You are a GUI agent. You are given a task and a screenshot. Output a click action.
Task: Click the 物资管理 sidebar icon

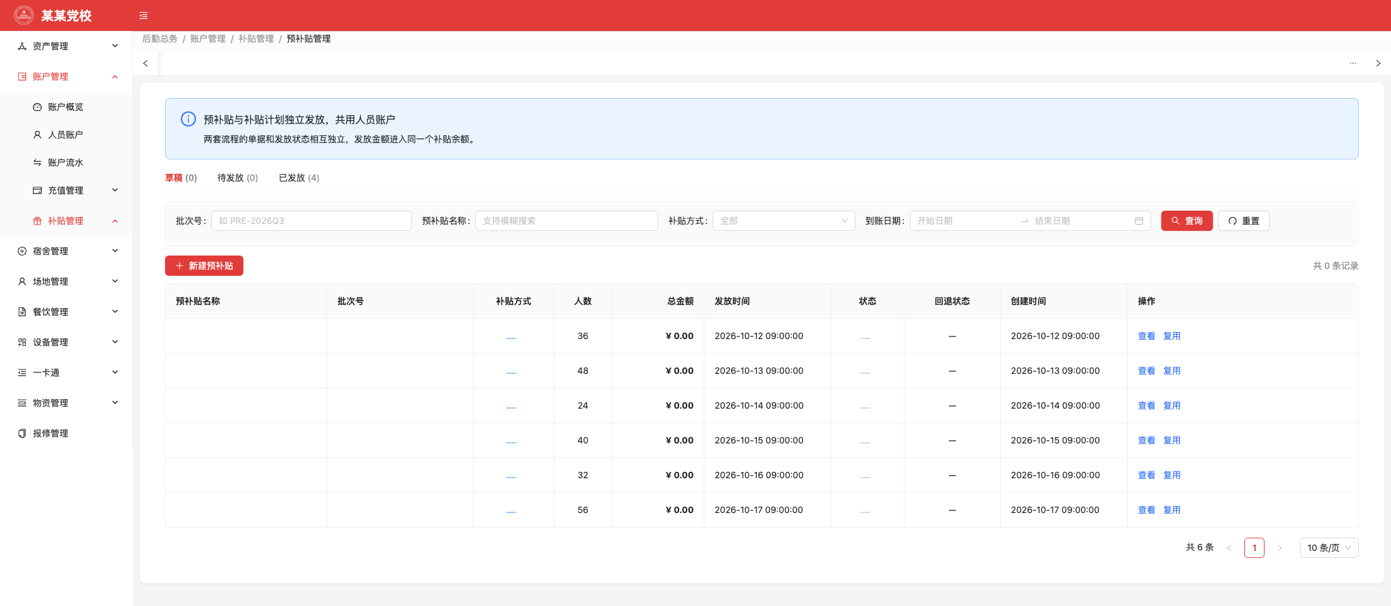point(22,403)
